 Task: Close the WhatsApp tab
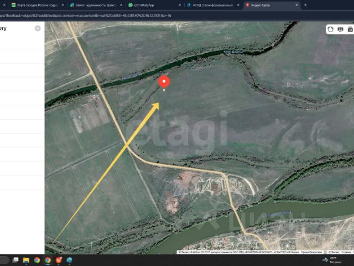(180, 5)
